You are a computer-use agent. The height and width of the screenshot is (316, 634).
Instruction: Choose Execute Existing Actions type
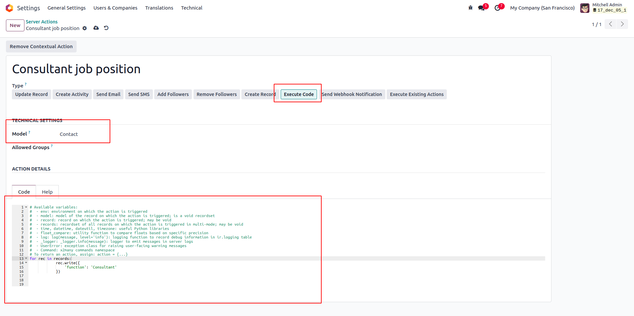416,94
